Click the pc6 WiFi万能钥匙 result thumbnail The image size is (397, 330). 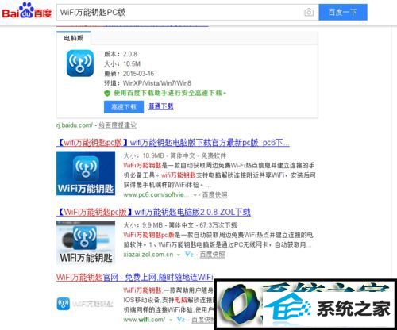pyautogui.click(x=86, y=173)
